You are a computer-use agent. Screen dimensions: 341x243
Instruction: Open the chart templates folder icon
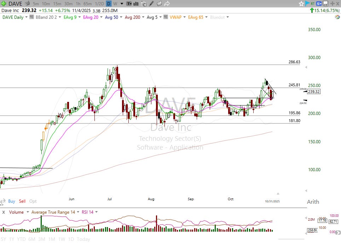pyautogui.click(x=159, y=4)
